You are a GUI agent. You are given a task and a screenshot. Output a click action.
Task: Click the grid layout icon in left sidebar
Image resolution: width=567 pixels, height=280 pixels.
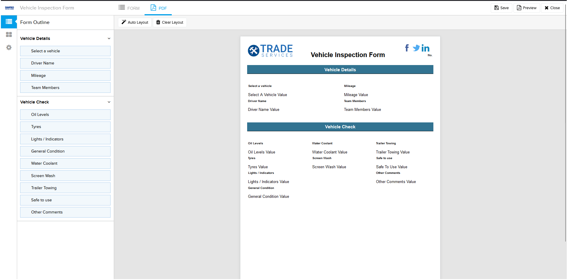point(9,35)
